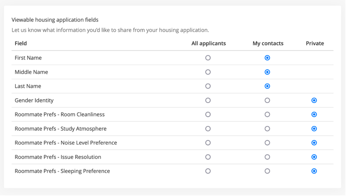Screen dimensions: 346x196
Task: Share Sleeping Preference with All applicants
Action: pyautogui.click(x=208, y=171)
